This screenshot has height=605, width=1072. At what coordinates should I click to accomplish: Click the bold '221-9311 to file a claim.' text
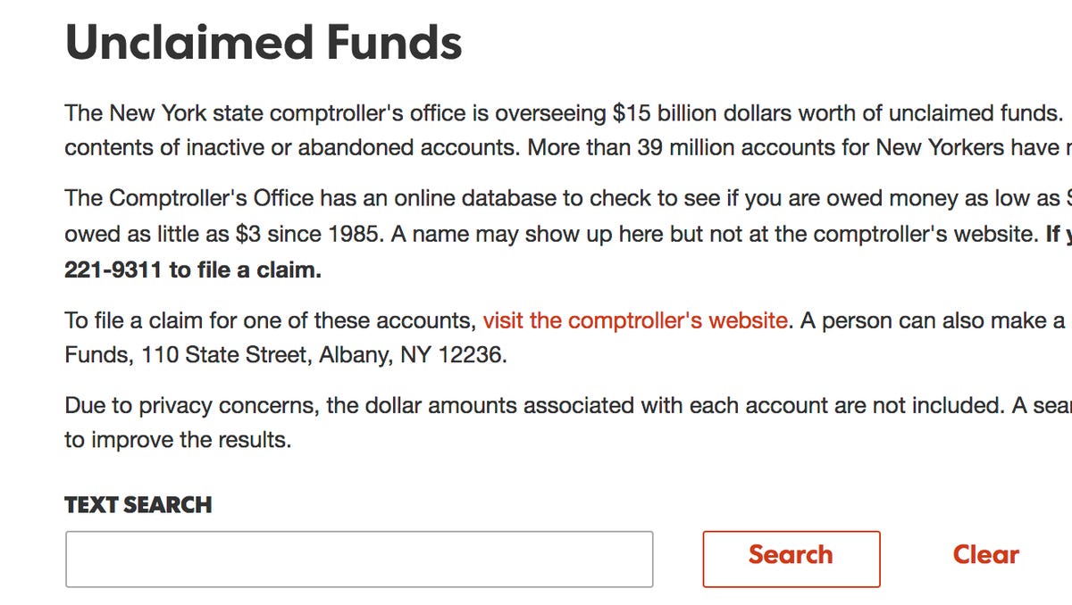coord(193,269)
